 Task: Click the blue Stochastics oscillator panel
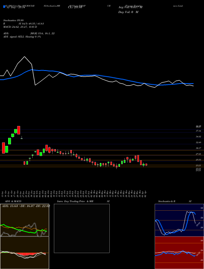tap(179, 220)
